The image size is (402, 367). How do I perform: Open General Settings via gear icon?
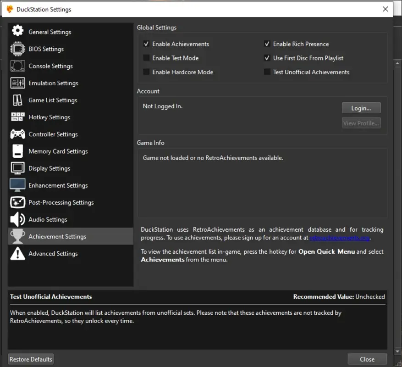17,32
